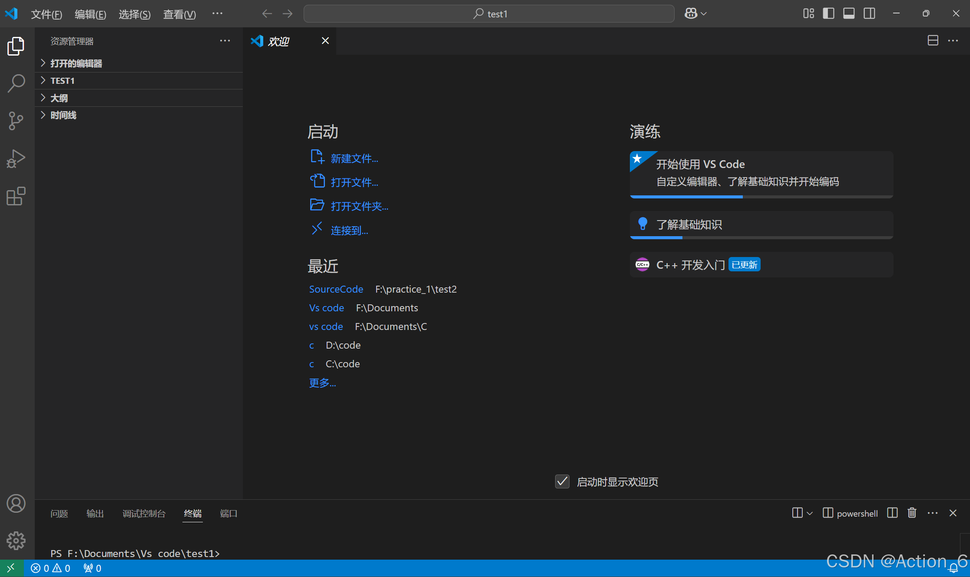The height and width of the screenshot is (577, 970).
Task: Click the 打开文件夹... link
Action: point(359,206)
